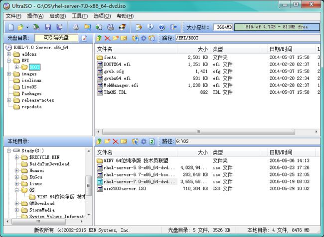Click Up folder icon in the image pane toolbar
Viewport: 324px width, 237px height.
(x=99, y=38)
